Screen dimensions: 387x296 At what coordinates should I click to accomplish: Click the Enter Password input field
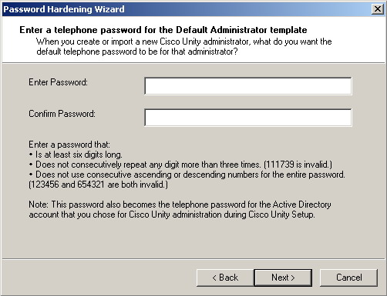coord(248,86)
